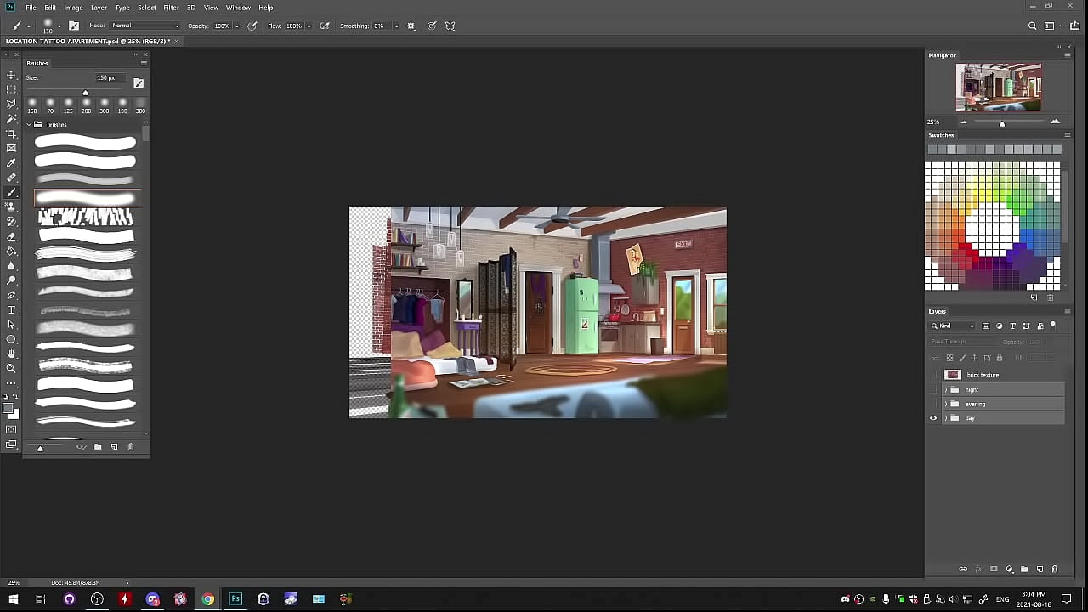The width and height of the screenshot is (1088, 612).
Task: Show the night layer group
Action: point(933,389)
